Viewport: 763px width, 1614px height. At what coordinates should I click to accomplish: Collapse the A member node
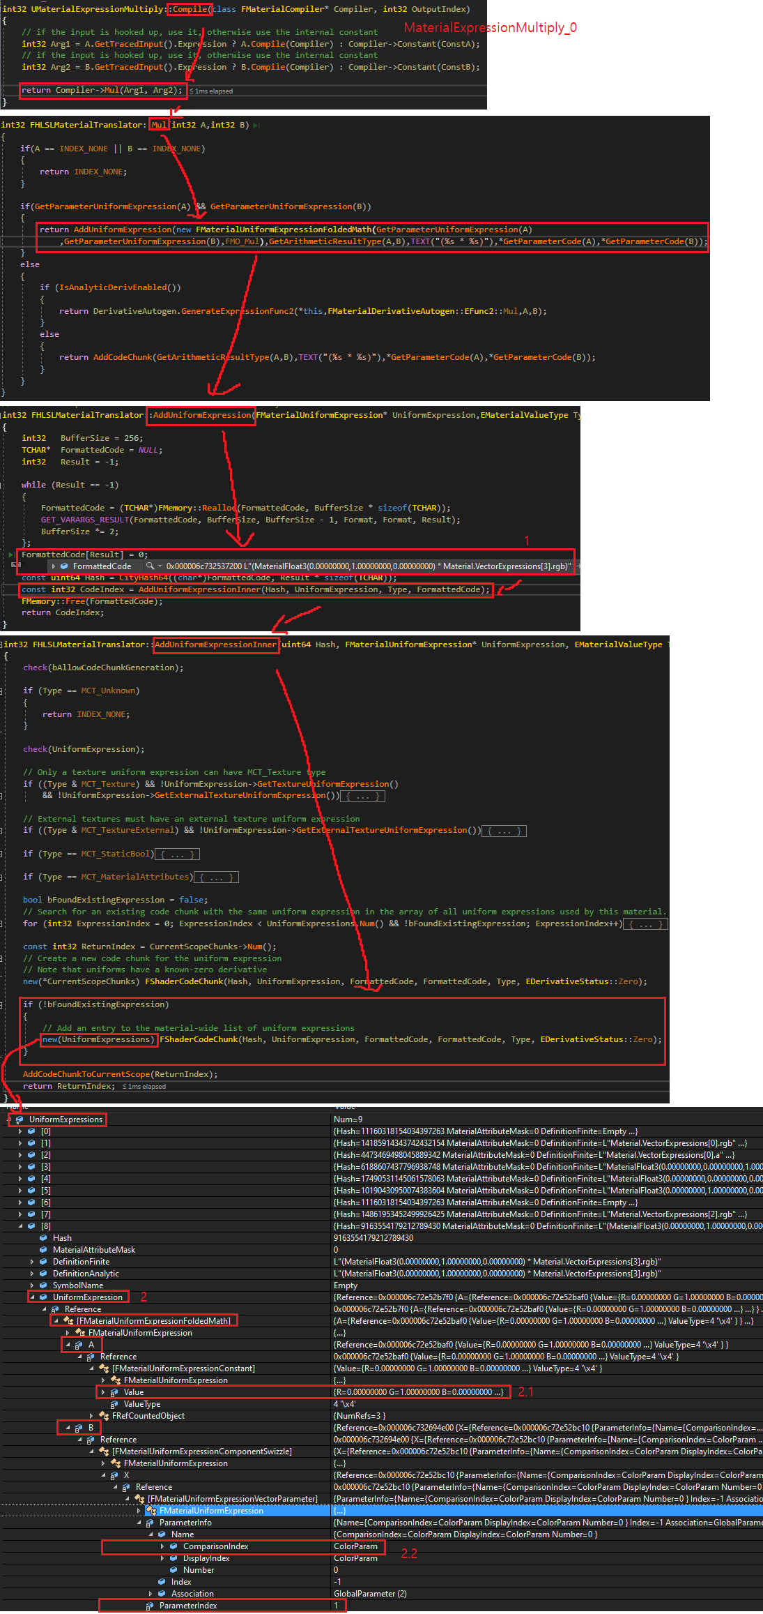tap(68, 1345)
